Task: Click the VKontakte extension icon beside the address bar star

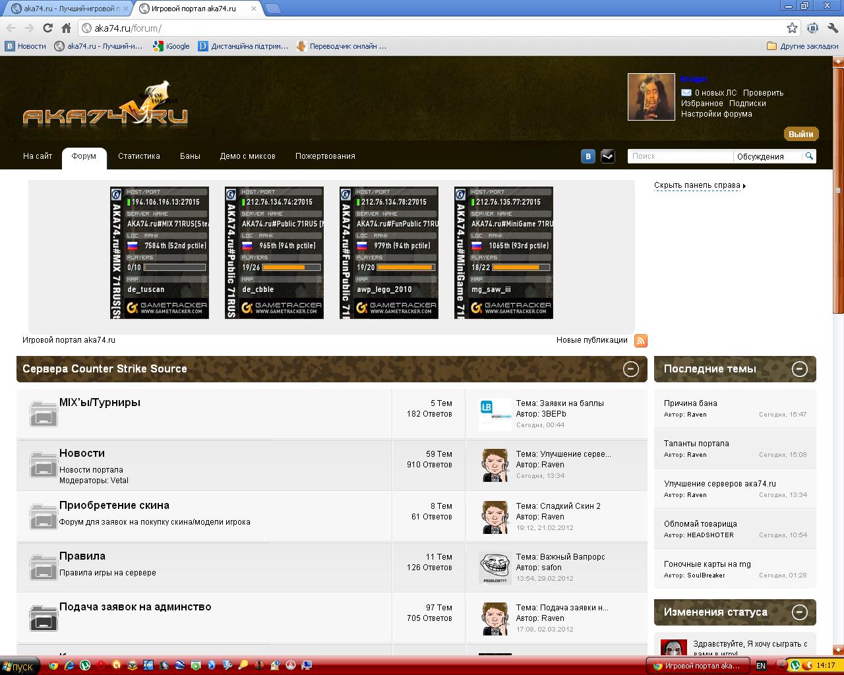Action: [812, 28]
